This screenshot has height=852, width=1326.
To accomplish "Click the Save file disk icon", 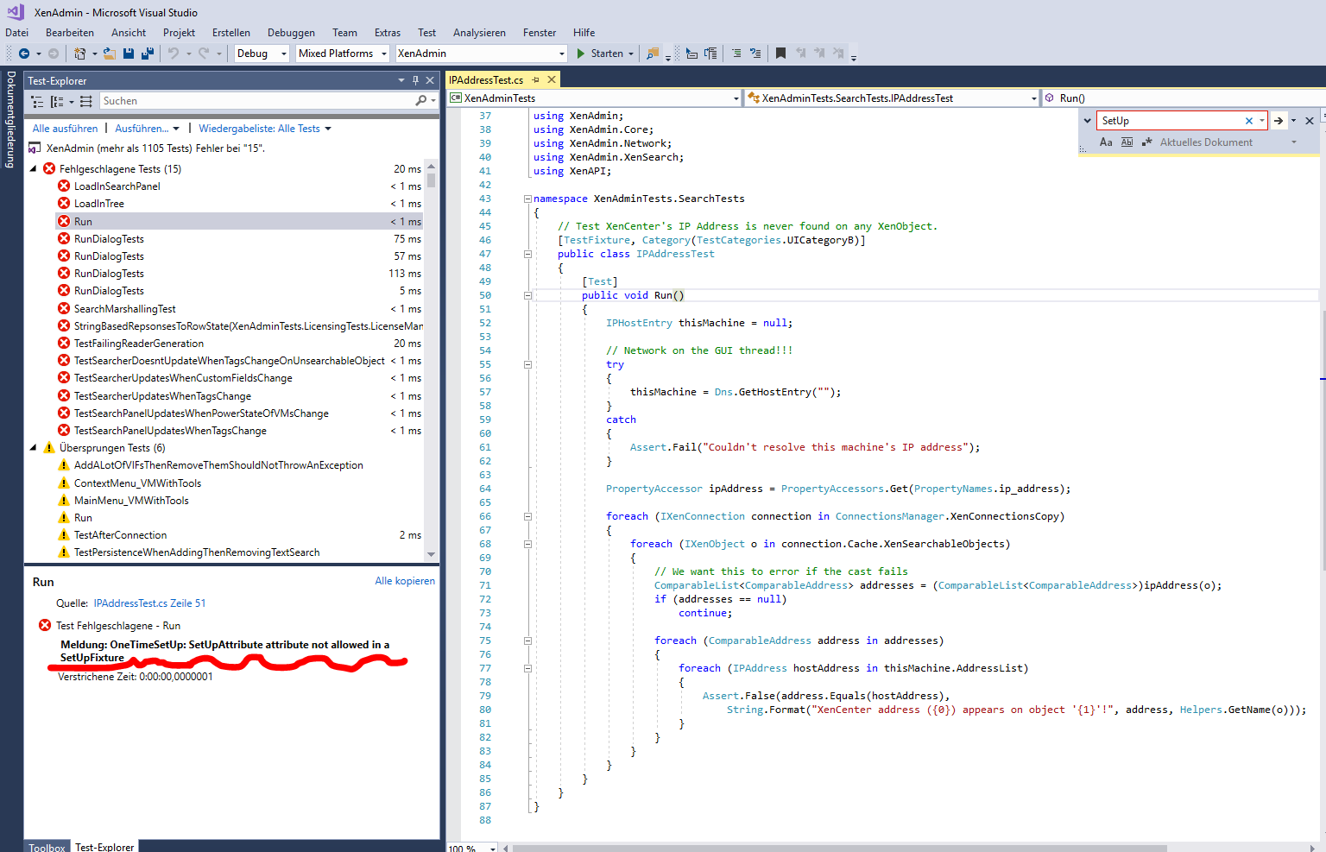I will [129, 54].
